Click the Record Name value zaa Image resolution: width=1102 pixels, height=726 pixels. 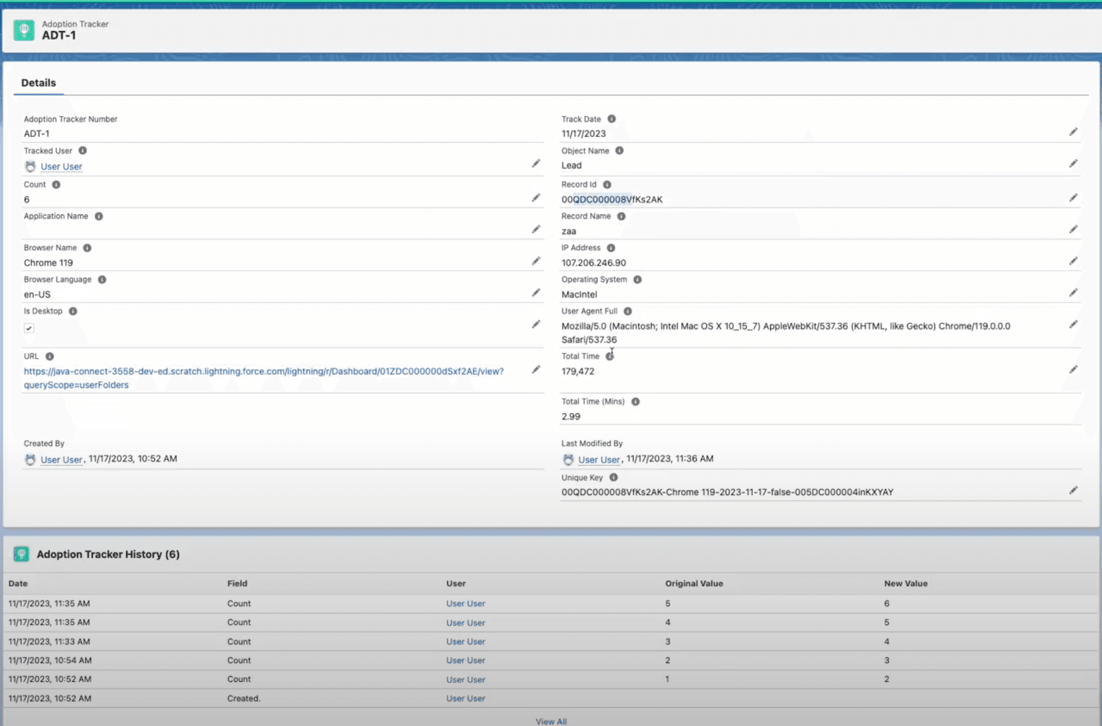pos(568,231)
